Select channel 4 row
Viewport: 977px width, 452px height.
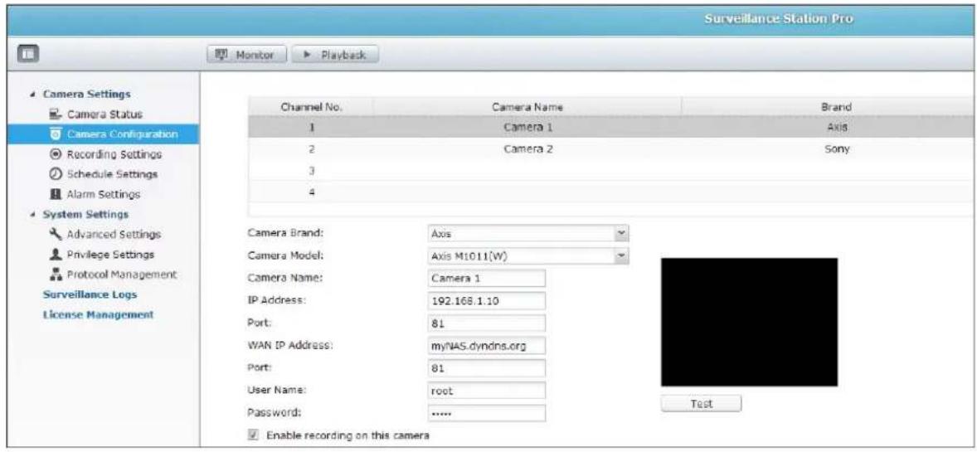[613, 192]
